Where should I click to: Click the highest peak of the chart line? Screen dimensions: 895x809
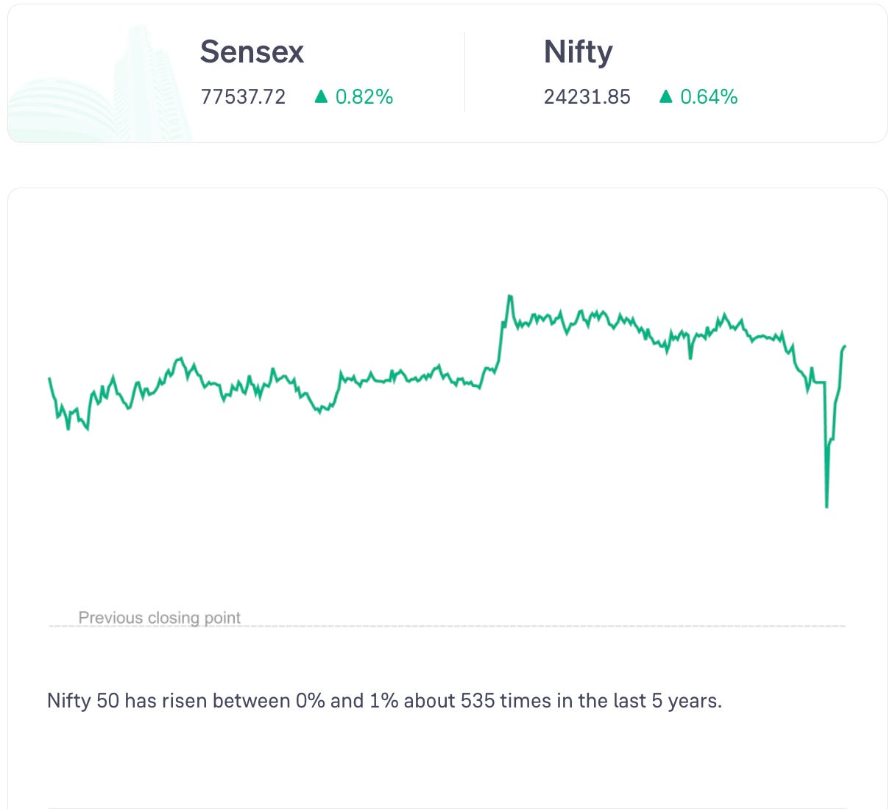click(x=509, y=296)
